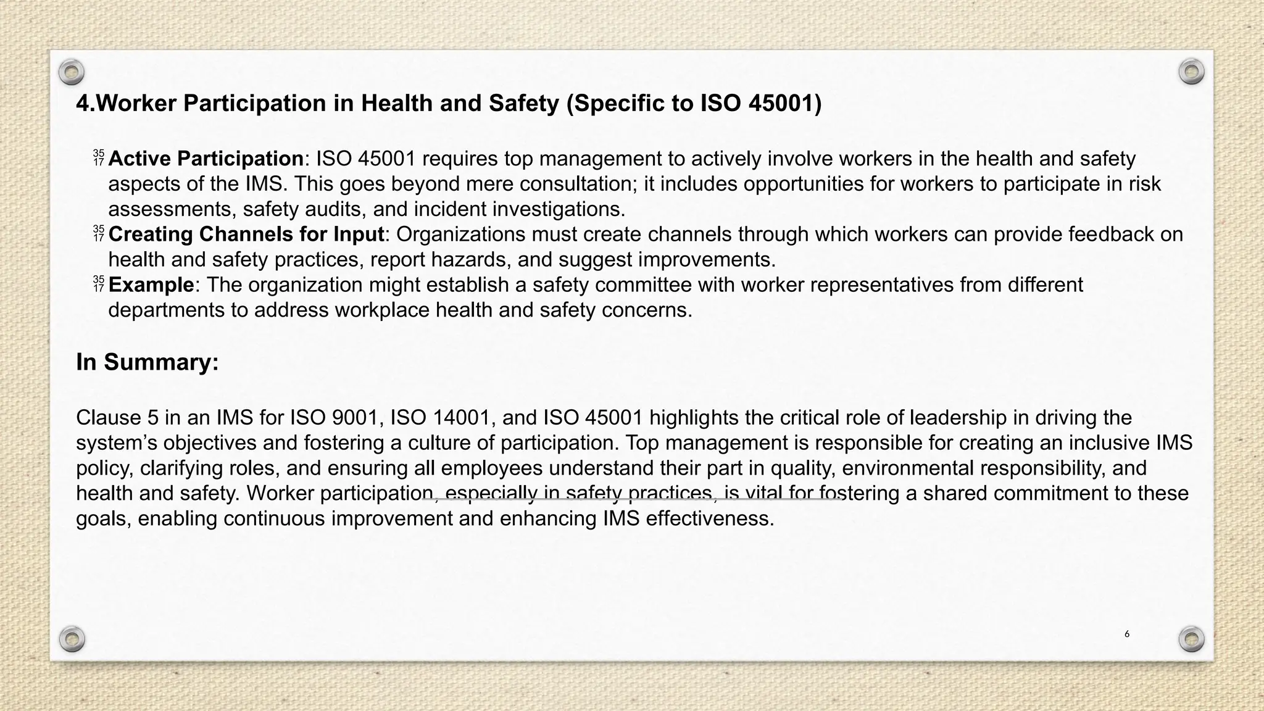Screen dimensions: 1264x711
Task: Click the bold 'Example' label
Action: point(151,285)
